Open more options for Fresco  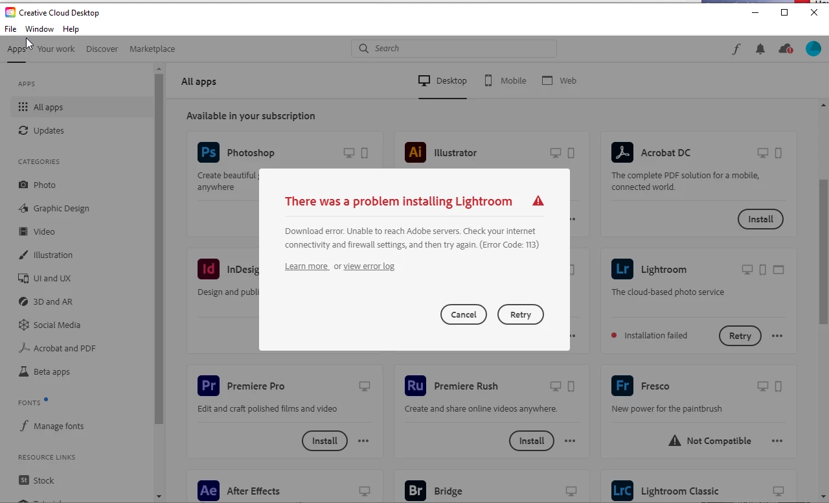point(777,441)
